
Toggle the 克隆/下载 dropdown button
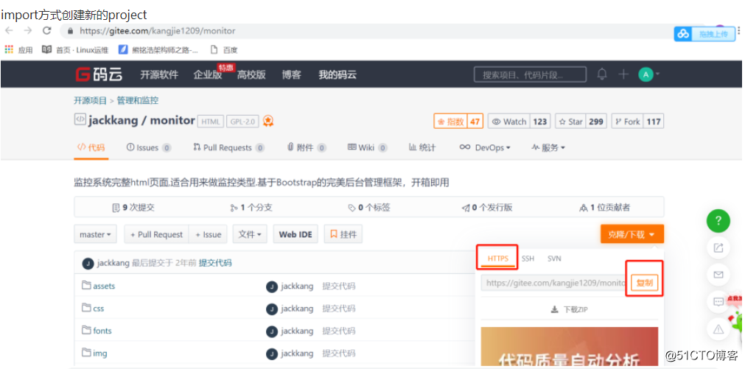(632, 234)
